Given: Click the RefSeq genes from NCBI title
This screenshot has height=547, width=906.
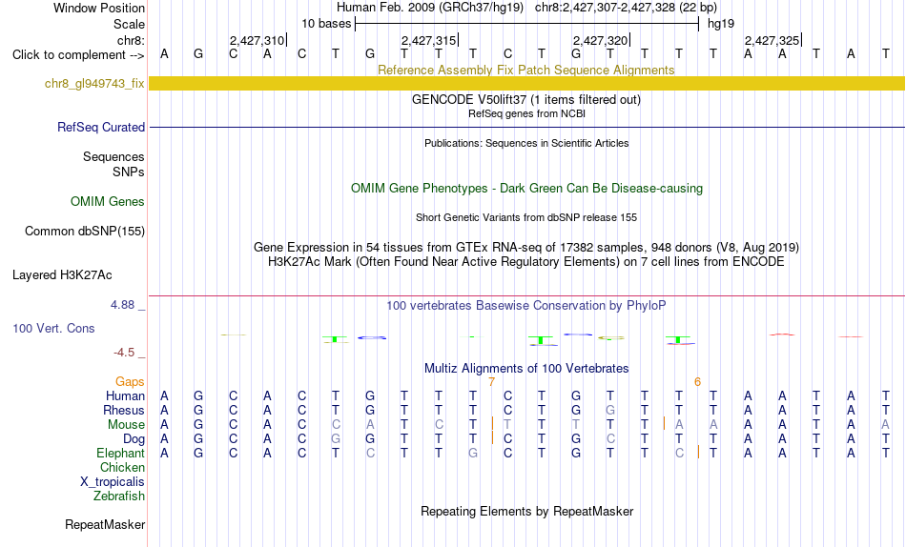Looking at the screenshot, I should tap(526, 113).
